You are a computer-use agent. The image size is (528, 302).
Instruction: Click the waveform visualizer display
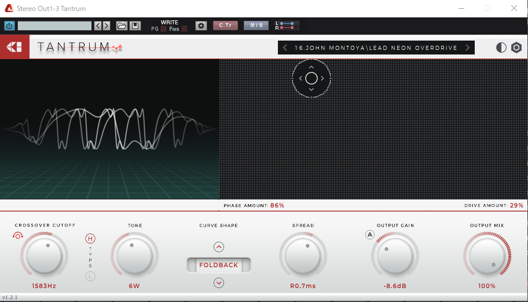pyautogui.click(x=109, y=129)
